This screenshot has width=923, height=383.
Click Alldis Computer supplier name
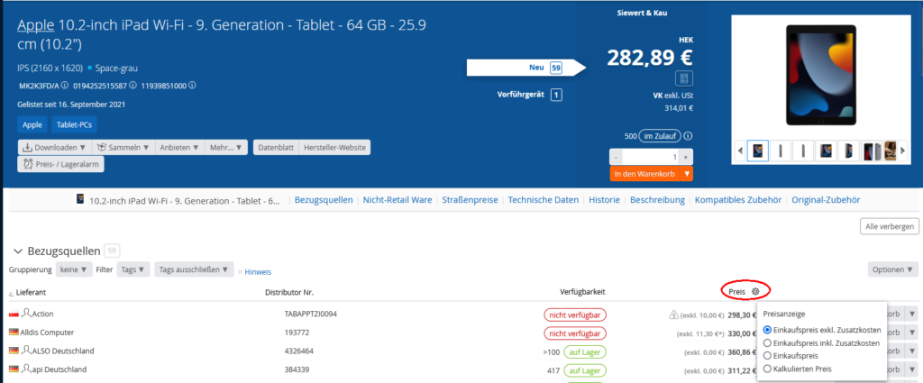49,333
